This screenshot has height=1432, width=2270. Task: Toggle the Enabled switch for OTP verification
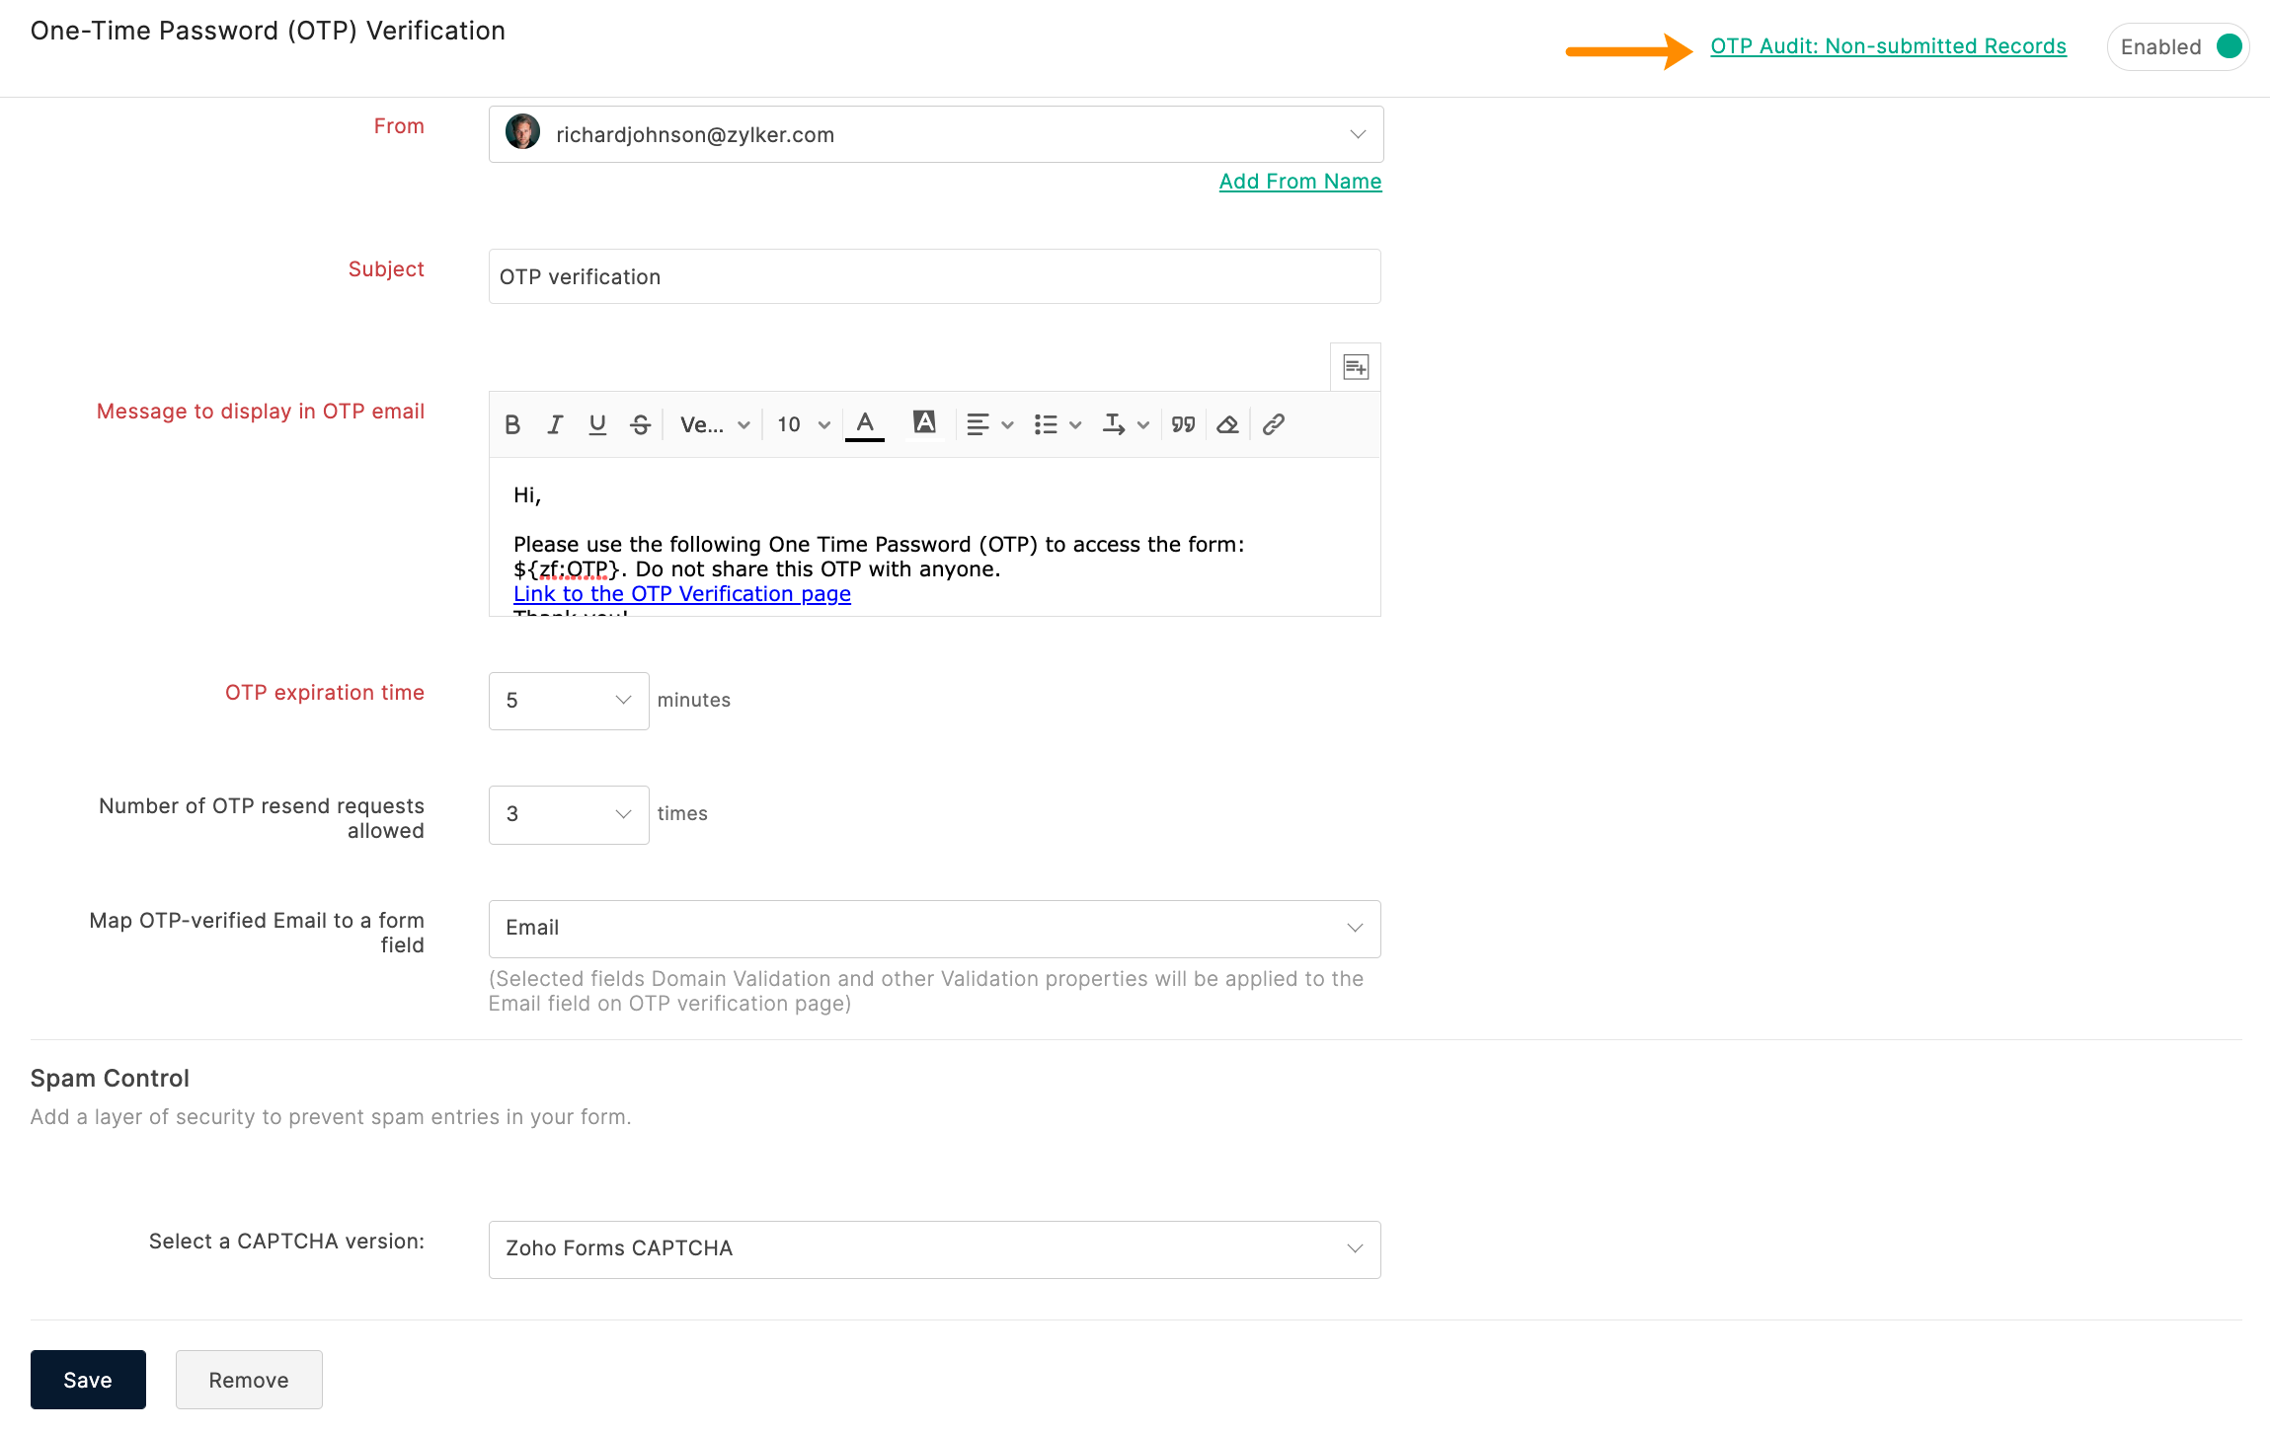(2229, 46)
